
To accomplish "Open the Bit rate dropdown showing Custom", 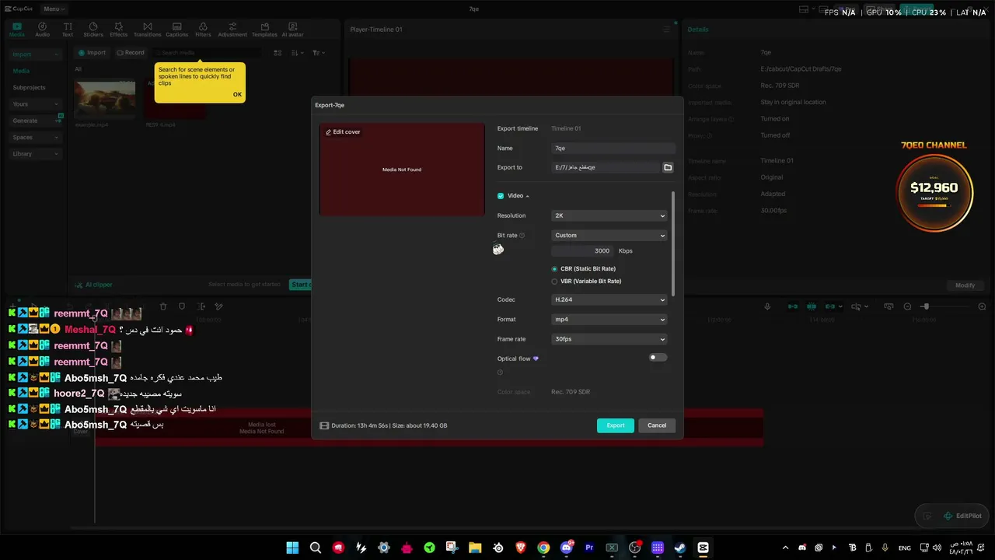I will click(x=609, y=235).
